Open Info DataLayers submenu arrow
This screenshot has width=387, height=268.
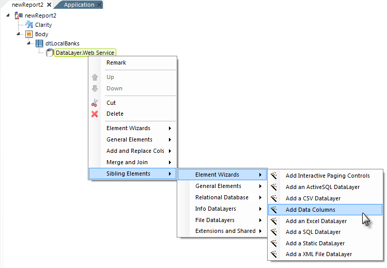pos(260,209)
